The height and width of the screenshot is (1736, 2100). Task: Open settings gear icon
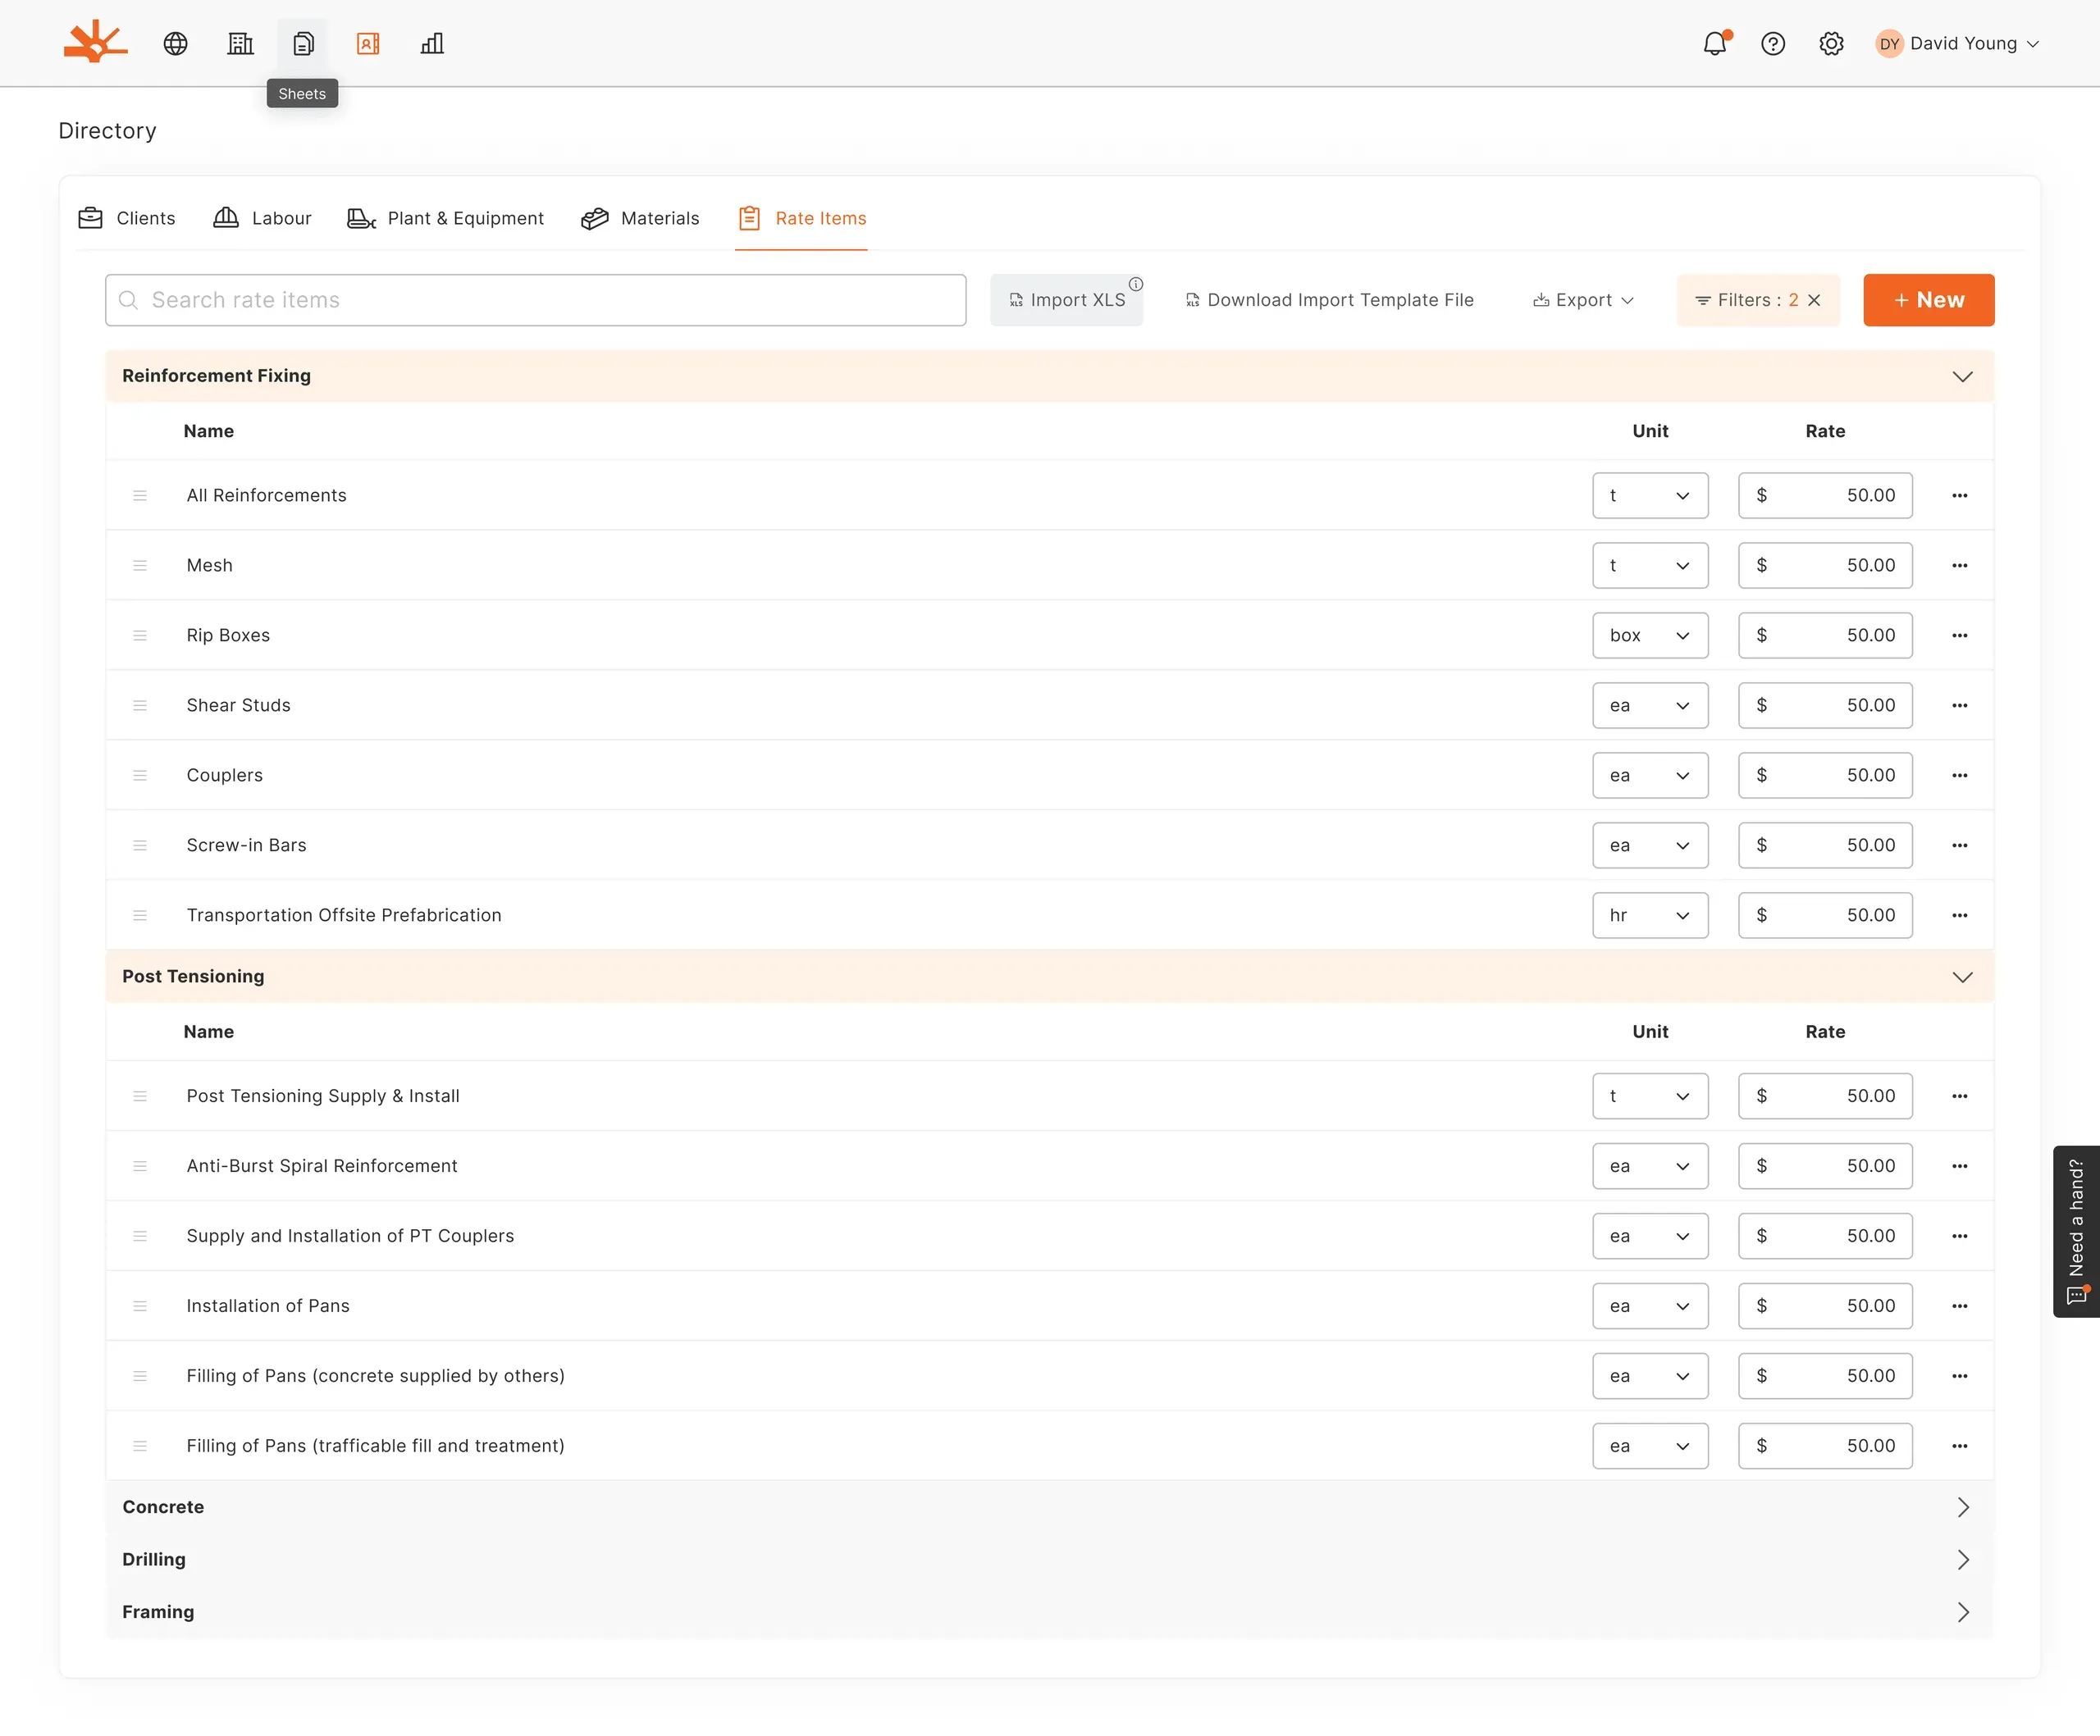[x=1831, y=44]
